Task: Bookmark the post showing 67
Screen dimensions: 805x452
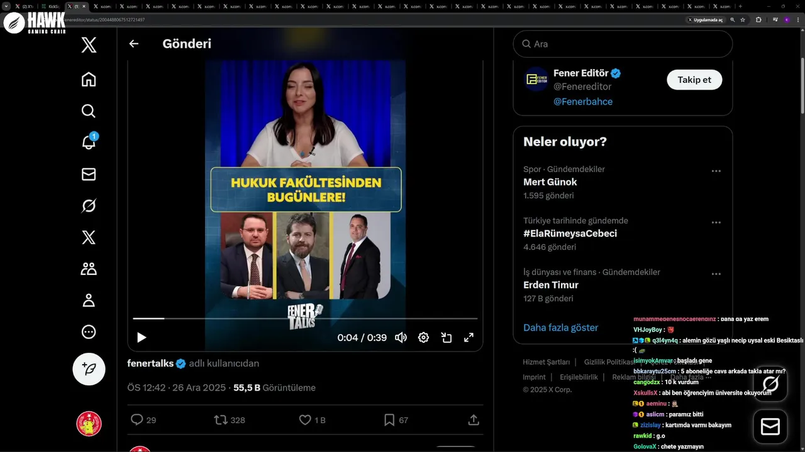Action: pos(389,419)
